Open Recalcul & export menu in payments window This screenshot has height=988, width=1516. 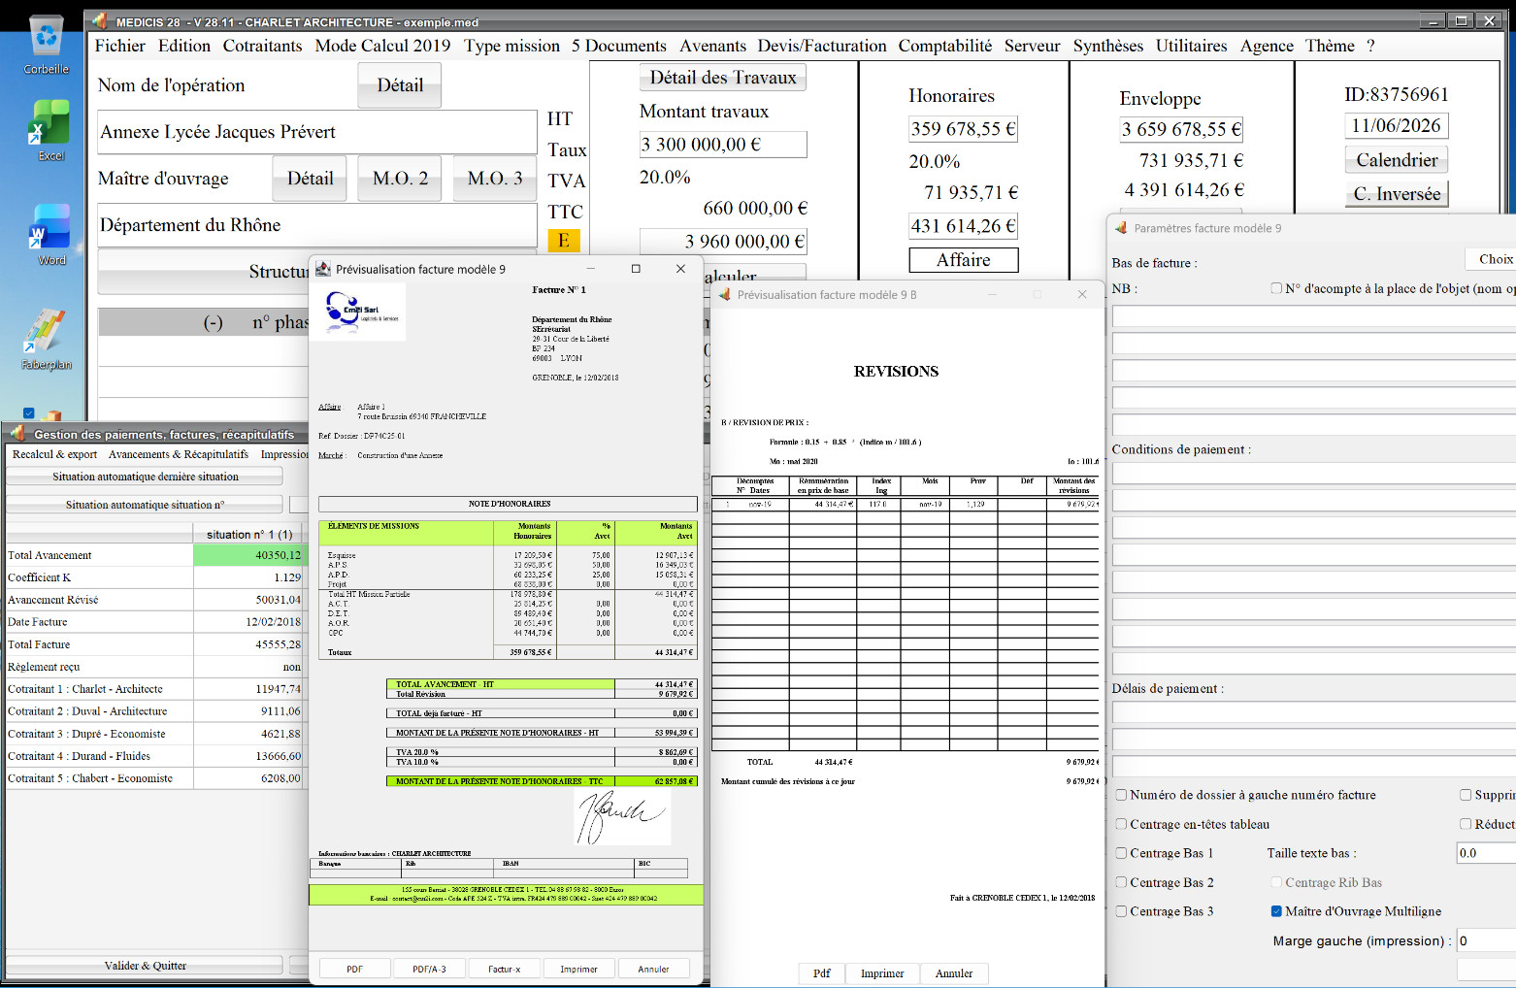tap(54, 454)
